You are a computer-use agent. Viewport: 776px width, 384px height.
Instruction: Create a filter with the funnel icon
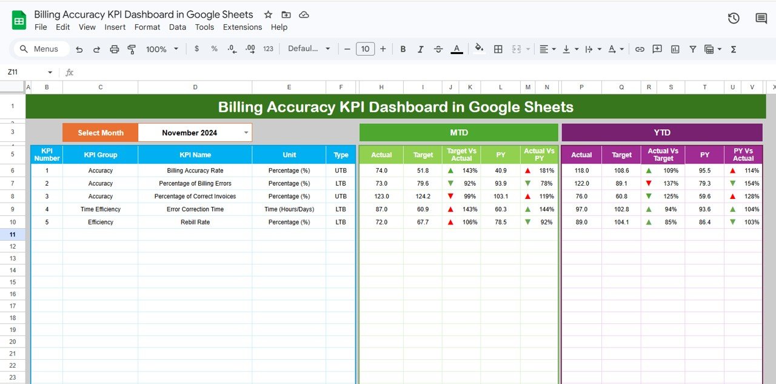[692, 49]
